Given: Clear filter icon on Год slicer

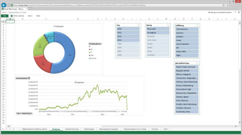Looking at the screenshot, I should [x=138, y=25].
